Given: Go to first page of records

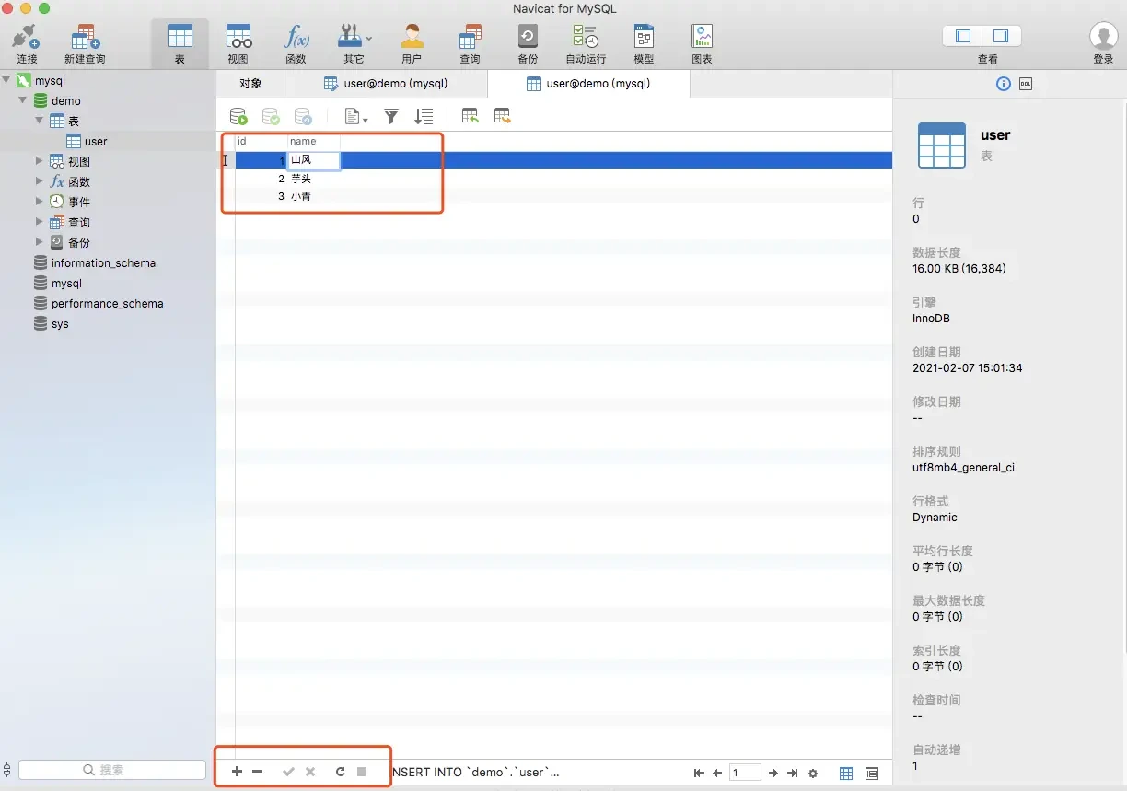Looking at the screenshot, I should tap(700, 774).
